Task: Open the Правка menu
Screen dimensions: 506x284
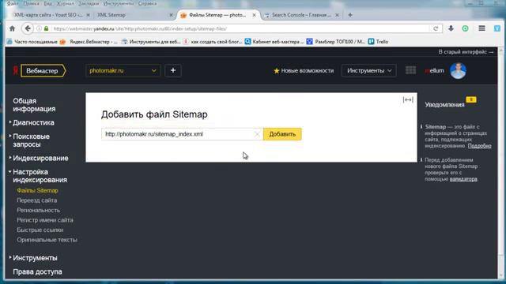Action: pyautogui.click(x=32, y=3)
